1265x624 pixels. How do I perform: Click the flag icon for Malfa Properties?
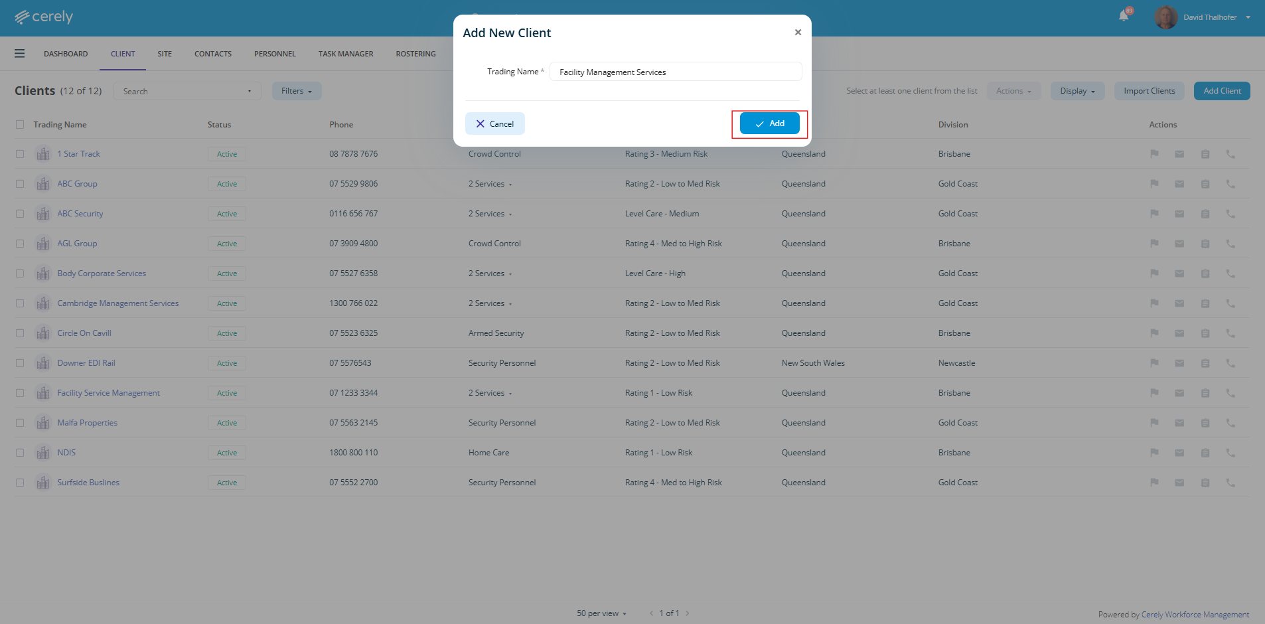[x=1154, y=423]
